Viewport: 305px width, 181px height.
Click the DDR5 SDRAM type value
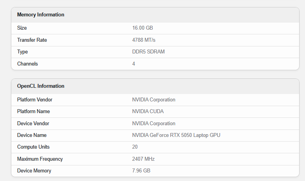click(148, 52)
